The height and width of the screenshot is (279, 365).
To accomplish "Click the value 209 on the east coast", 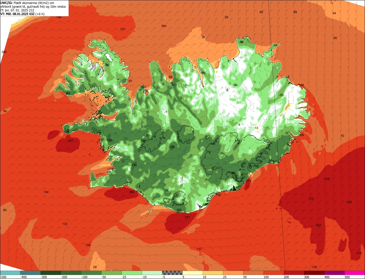I will pos(301,135).
